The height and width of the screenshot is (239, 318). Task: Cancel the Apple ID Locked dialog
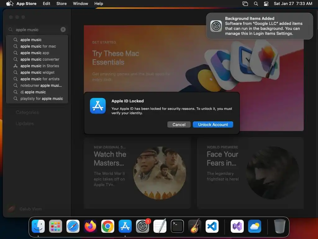point(179,124)
